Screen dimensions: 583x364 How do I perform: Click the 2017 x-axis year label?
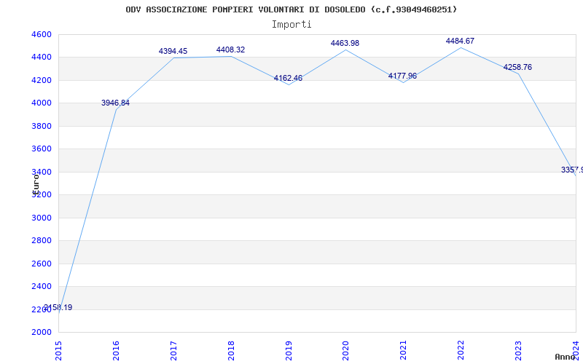[173, 350]
